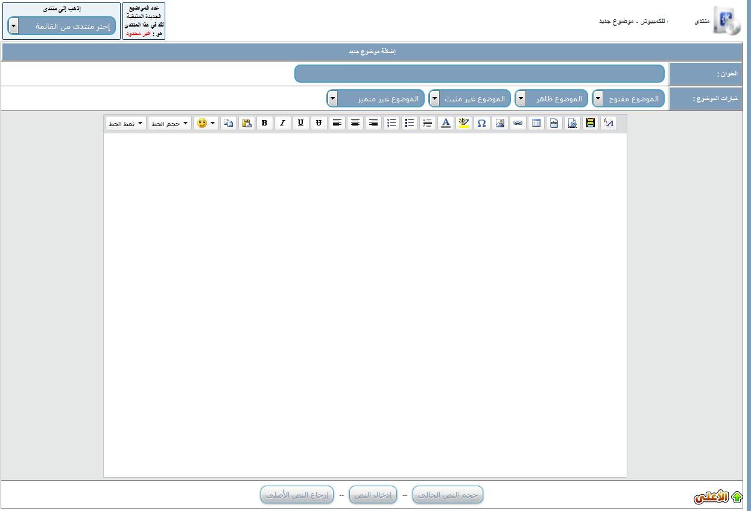Open the yellow text highlight color tool

click(x=463, y=123)
